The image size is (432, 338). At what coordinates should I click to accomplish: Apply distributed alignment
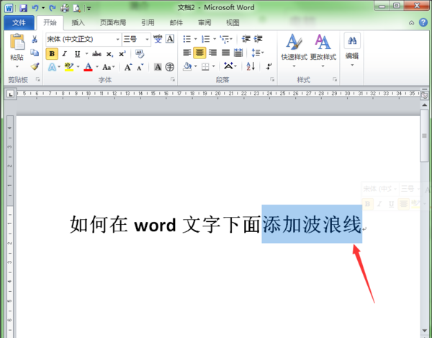pos(238,53)
